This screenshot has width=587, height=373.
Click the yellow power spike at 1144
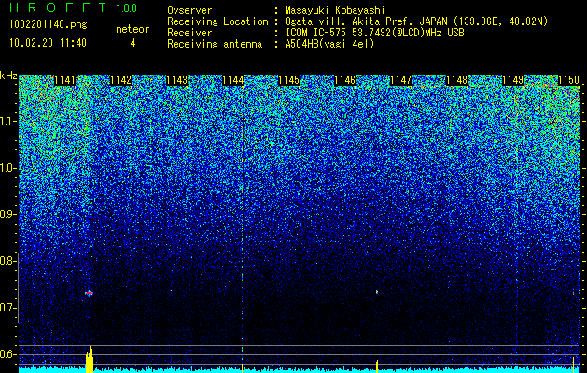(243, 367)
